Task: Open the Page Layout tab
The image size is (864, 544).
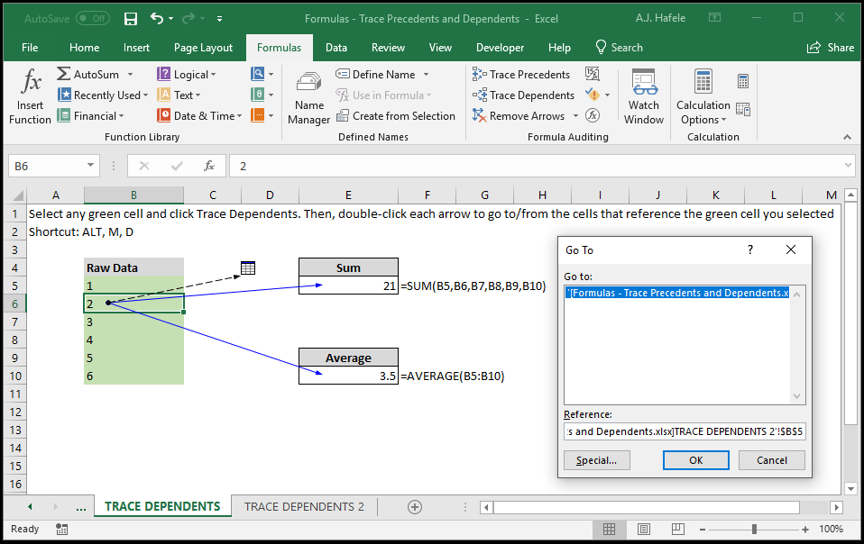Action: click(x=203, y=48)
